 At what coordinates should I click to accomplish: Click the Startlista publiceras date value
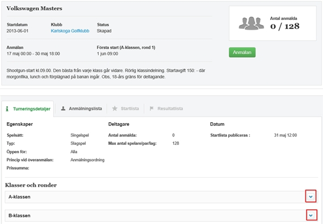pyautogui.click(x=285, y=135)
